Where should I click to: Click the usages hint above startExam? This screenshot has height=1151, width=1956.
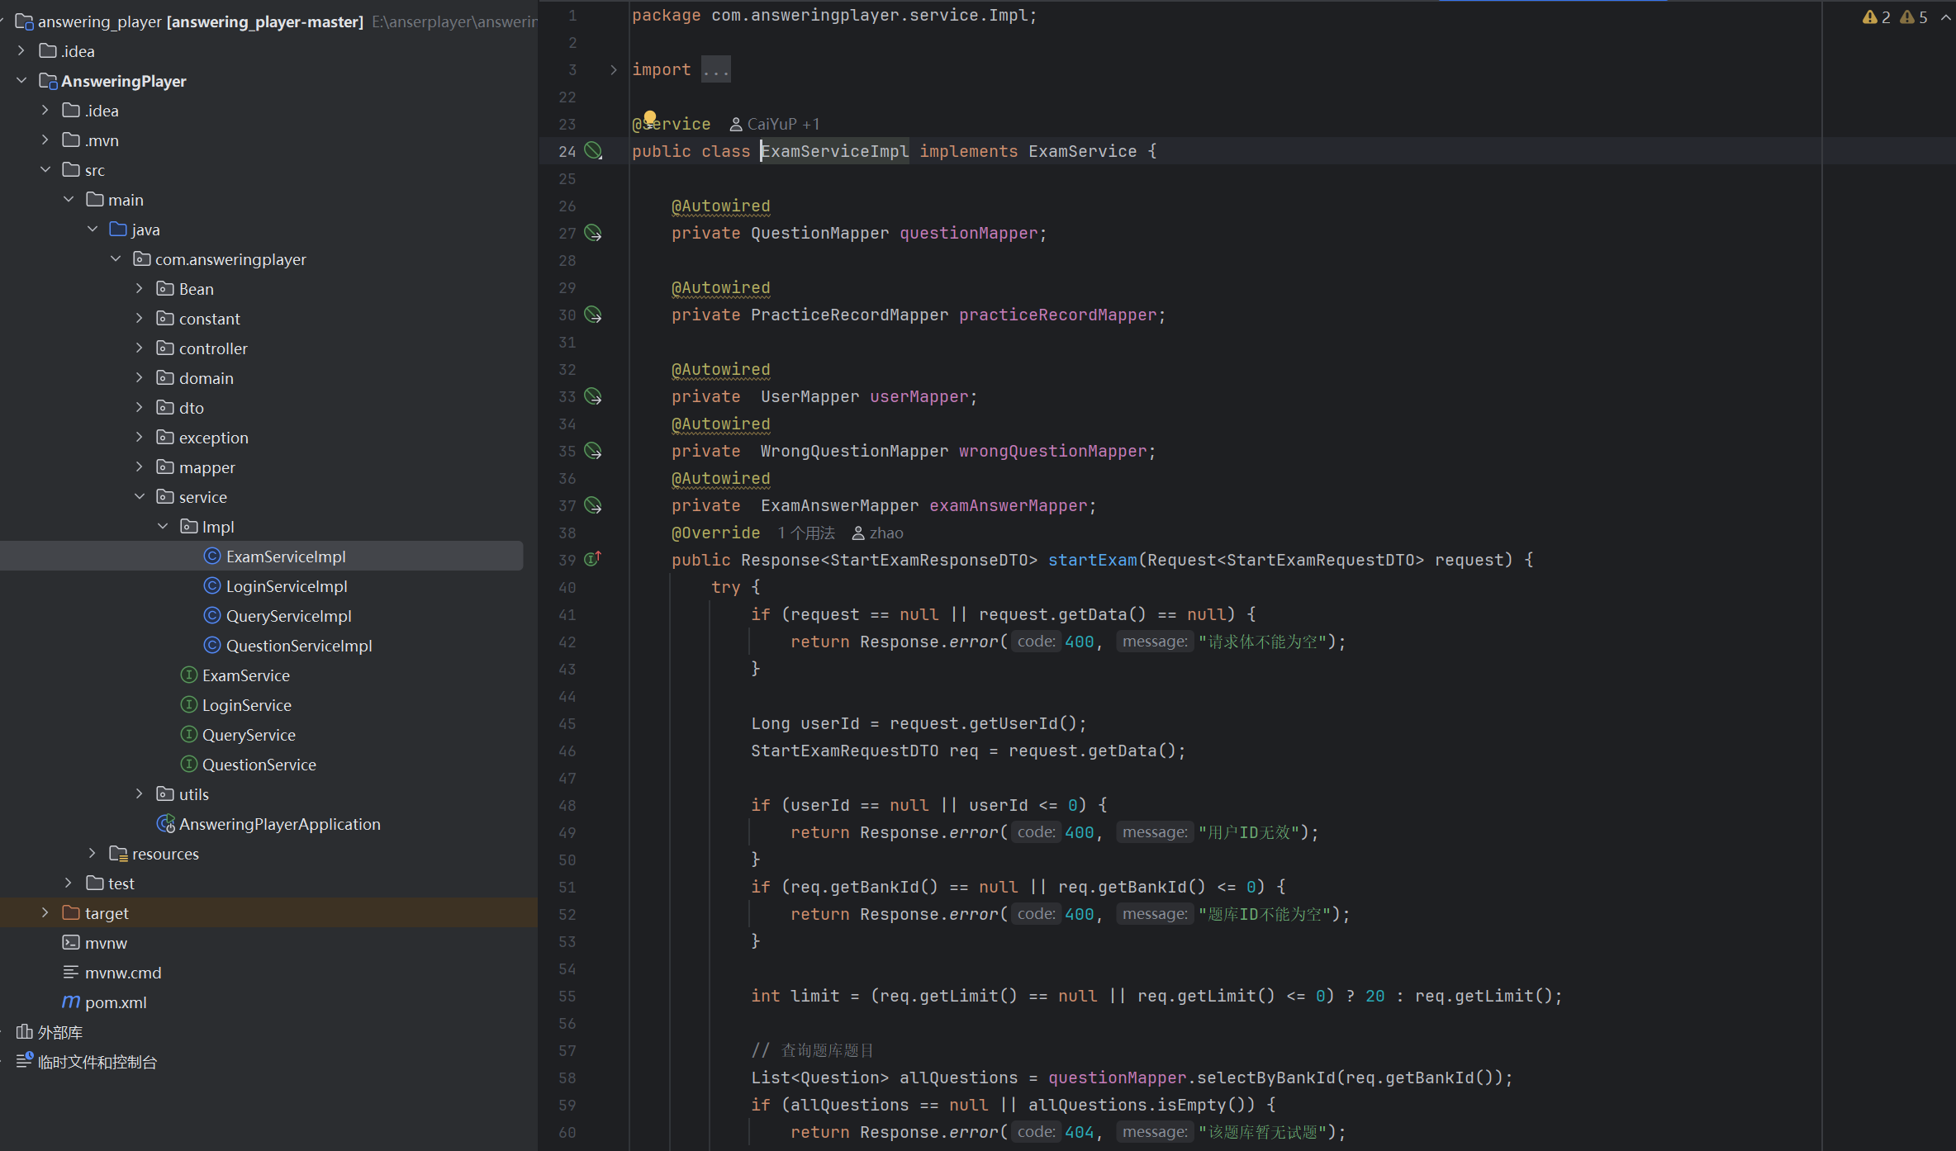pos(805,533)
